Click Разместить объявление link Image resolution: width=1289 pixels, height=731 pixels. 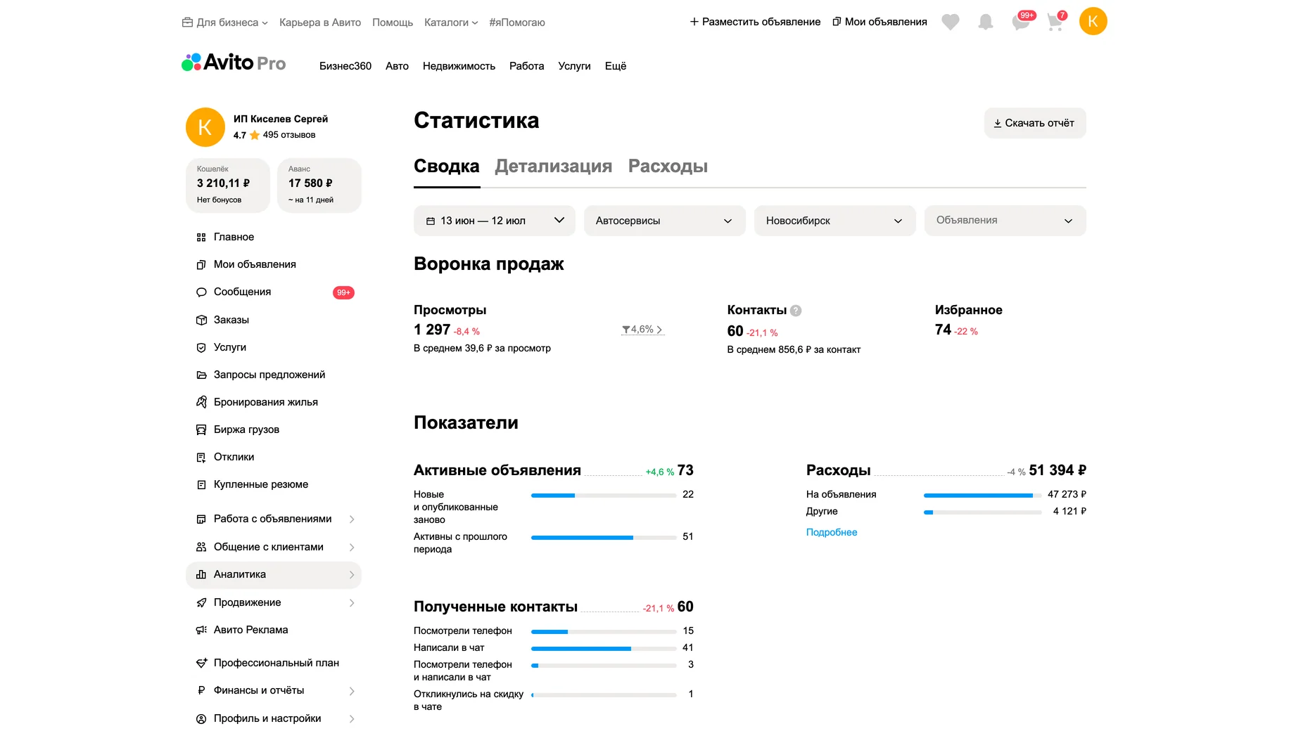coord(755,22)
